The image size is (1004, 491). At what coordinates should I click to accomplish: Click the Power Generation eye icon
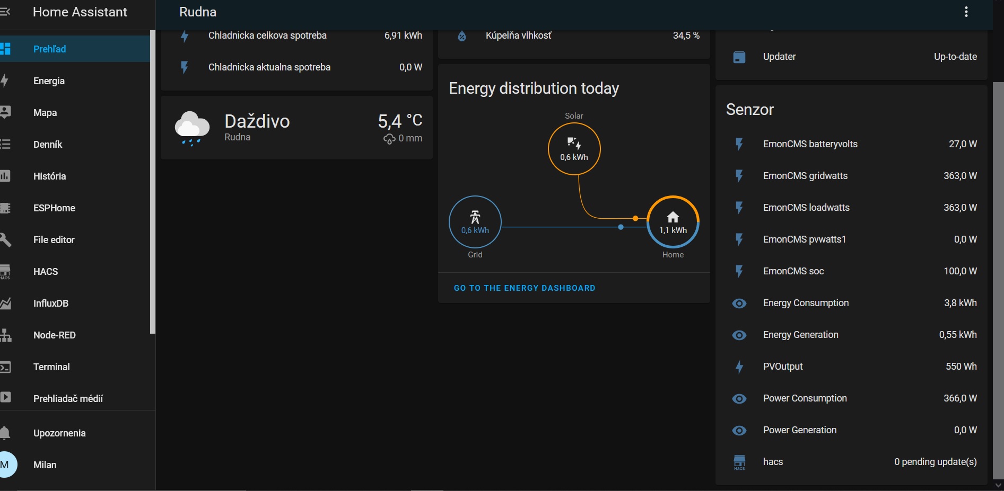click(x=739, y=430)
